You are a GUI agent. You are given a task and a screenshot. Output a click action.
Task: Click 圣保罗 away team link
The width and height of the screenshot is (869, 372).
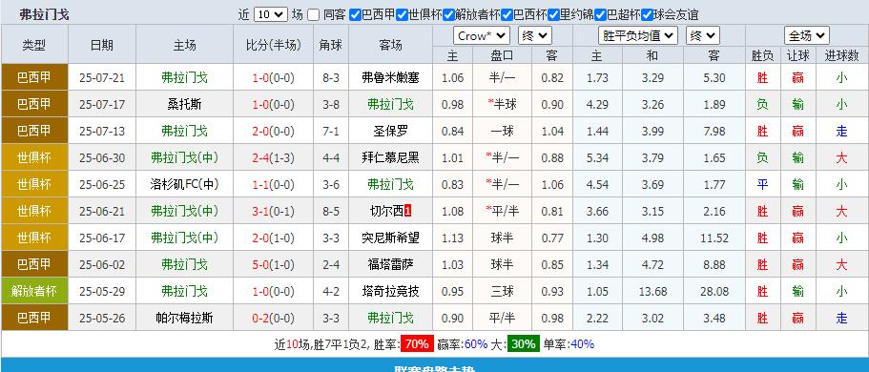click(x=390, y=131)
